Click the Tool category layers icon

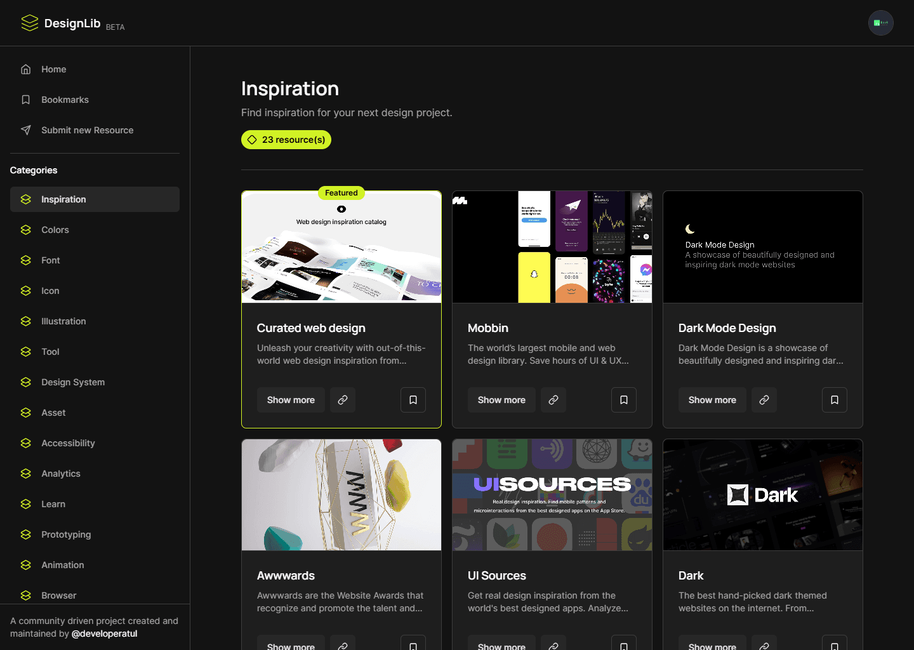pos(26,352)
